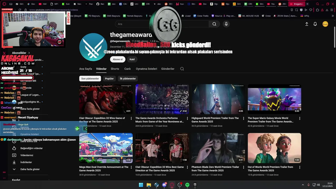Click the browser address bar URL
This screenshot has height=189, width=336.
pyautogui.click(x=54, y=10)
